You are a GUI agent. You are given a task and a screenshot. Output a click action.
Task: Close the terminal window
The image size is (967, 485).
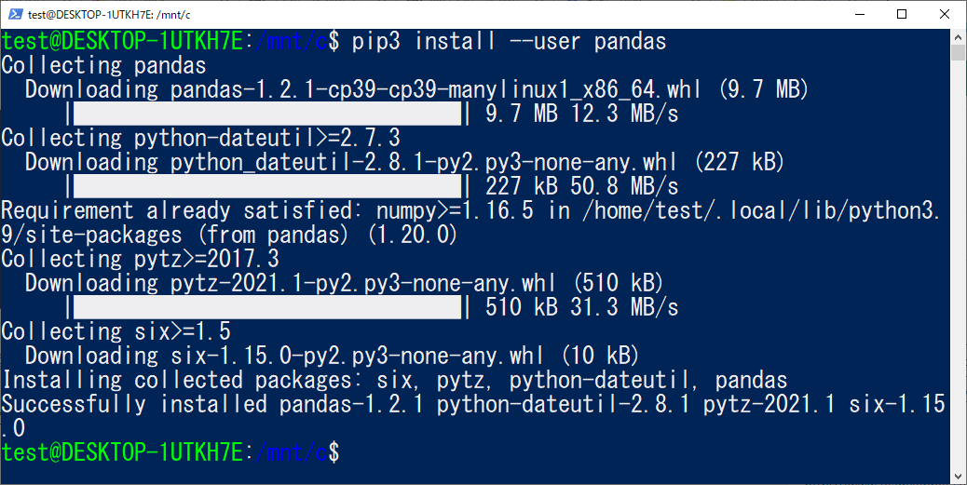tap(945, 14)
